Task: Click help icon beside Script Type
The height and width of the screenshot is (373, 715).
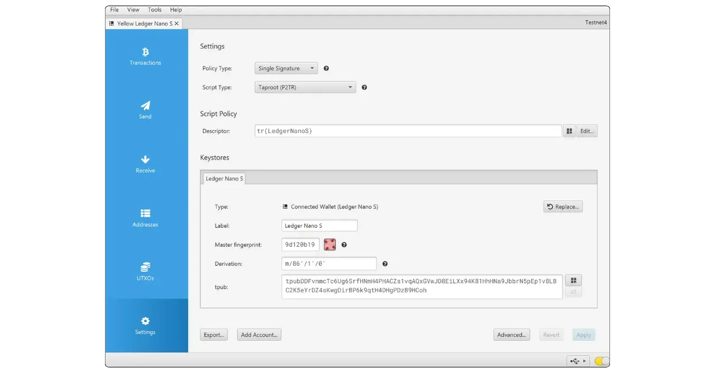Action: 364,88
